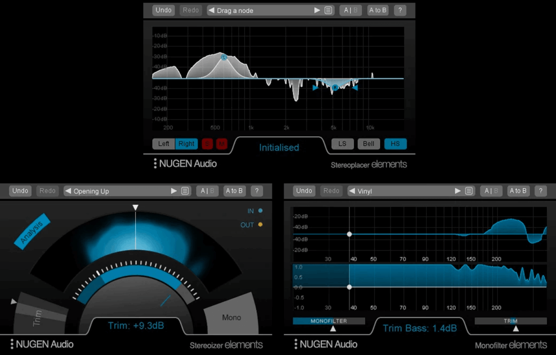
Task: Open the preset list icon in Monofilter
Action: (x=469, y=191)
